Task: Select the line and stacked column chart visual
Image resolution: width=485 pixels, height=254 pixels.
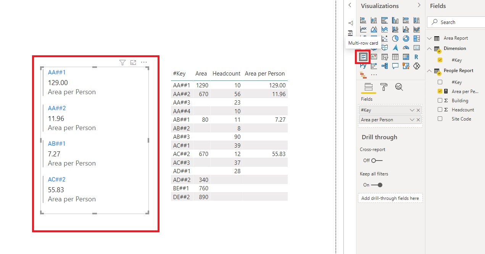Action: pyautogui.click(x=395, y=29)
